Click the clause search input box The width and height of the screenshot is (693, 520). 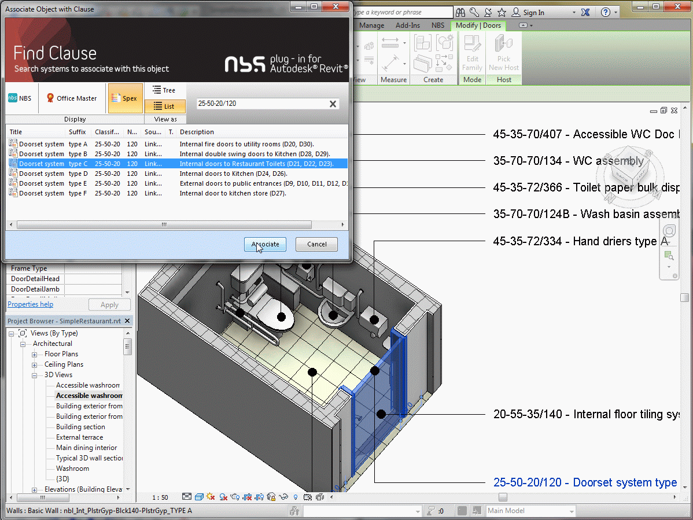[263, 104]
